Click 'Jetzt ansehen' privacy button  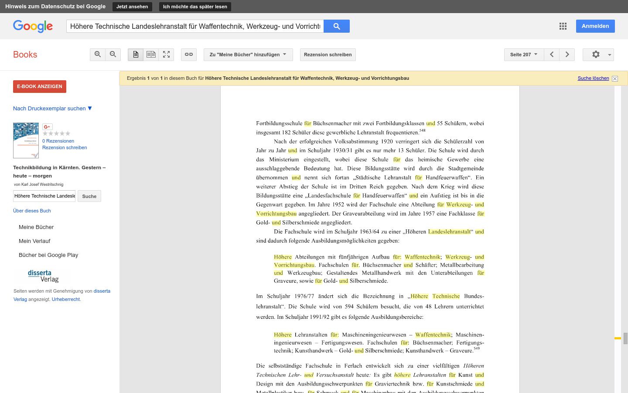pyautogui.click(x=132, y=7)
